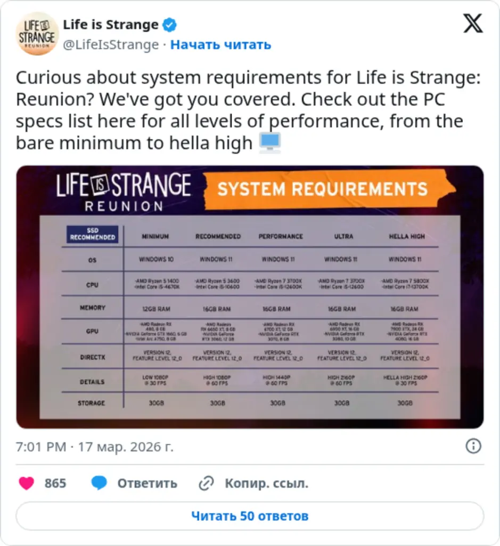Select the tweet body text
The height and width of the screenshot is (546, 500).
coord(240,110)
